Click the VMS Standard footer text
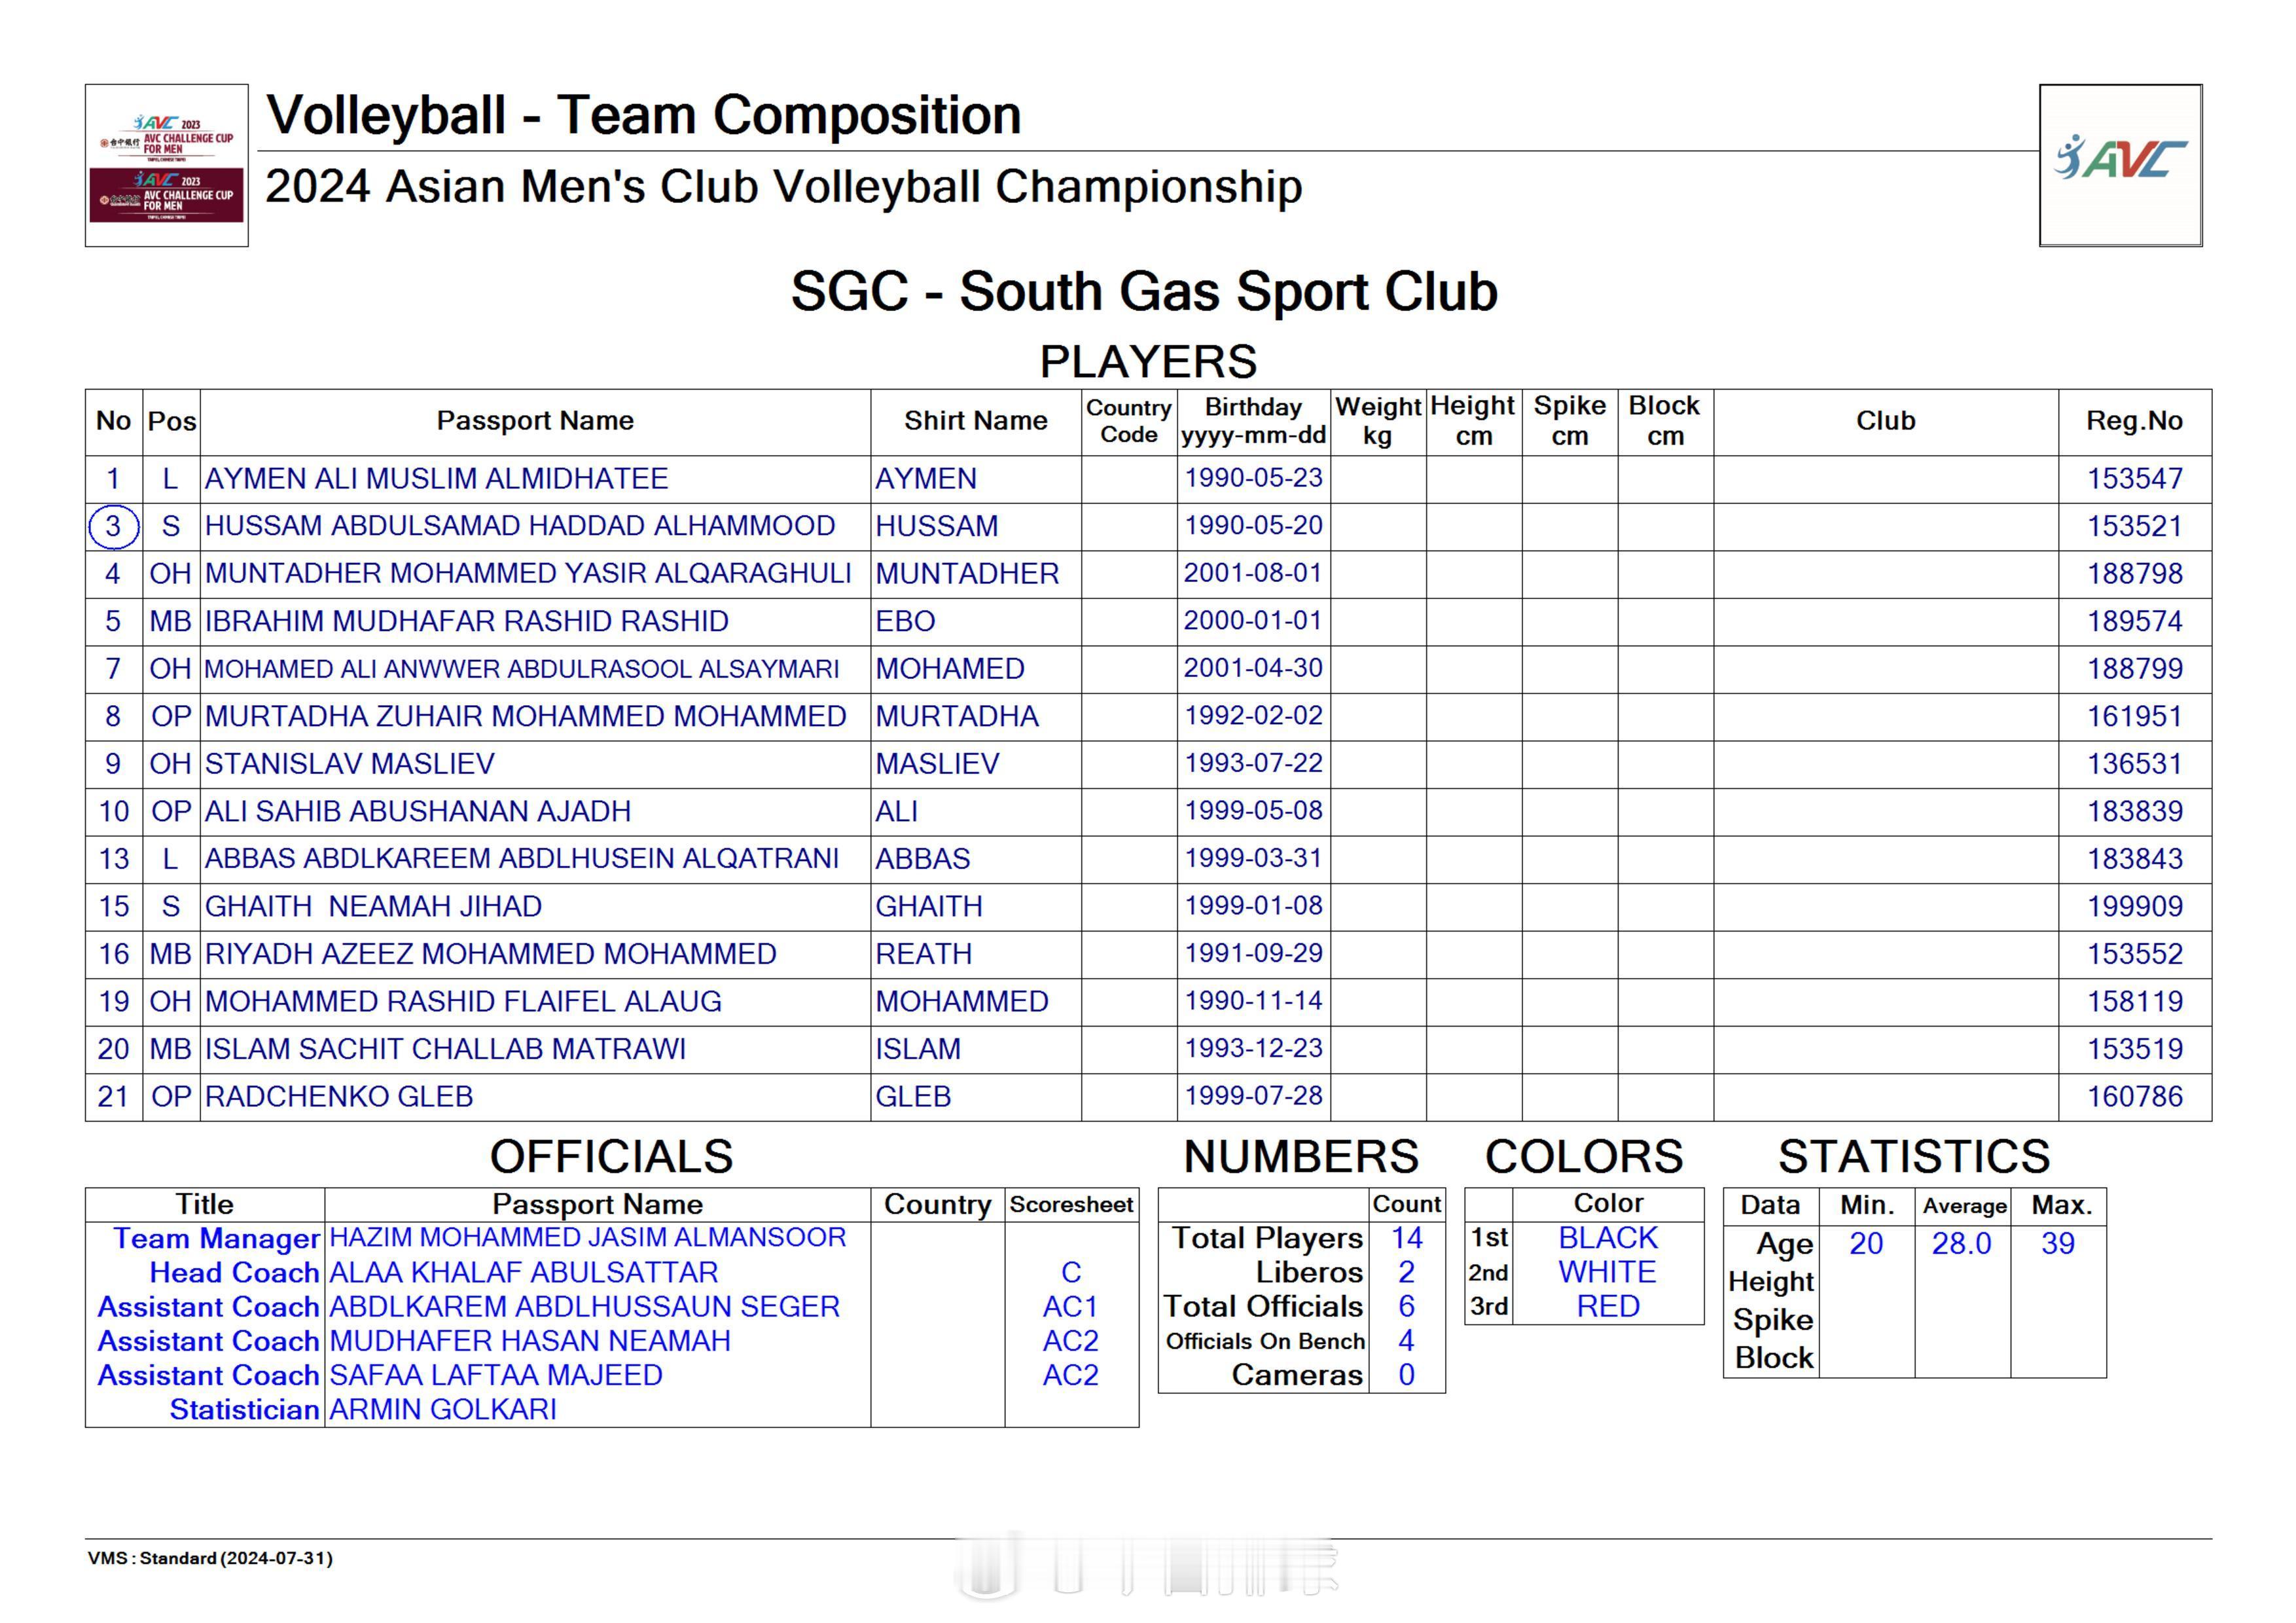2296x1623 pixels. pos(210,1558)
